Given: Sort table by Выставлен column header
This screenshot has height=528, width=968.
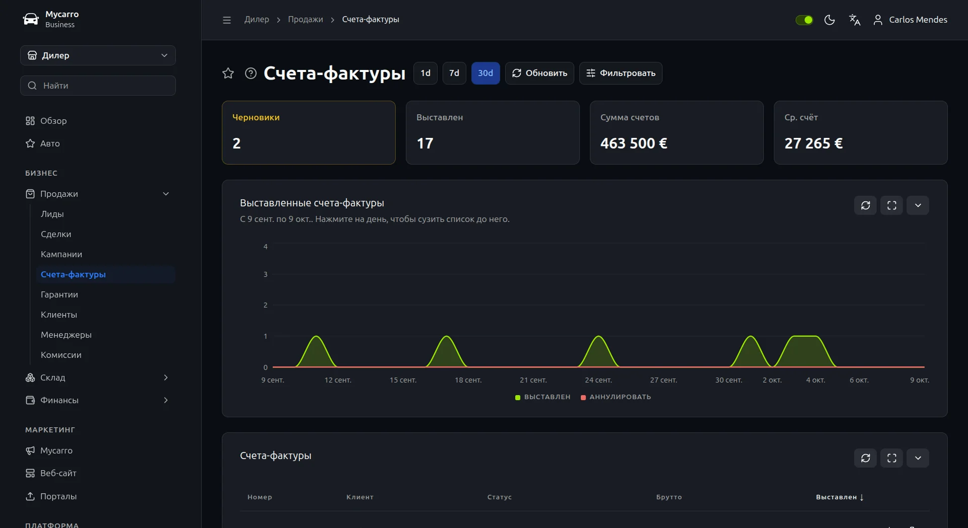Looking at the screenshot, I should pyautogui.click(x=840, y=497).
